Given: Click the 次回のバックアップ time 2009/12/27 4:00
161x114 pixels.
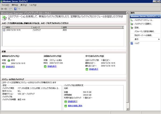Looking at the screenshot, I should [x=56, y=63].
